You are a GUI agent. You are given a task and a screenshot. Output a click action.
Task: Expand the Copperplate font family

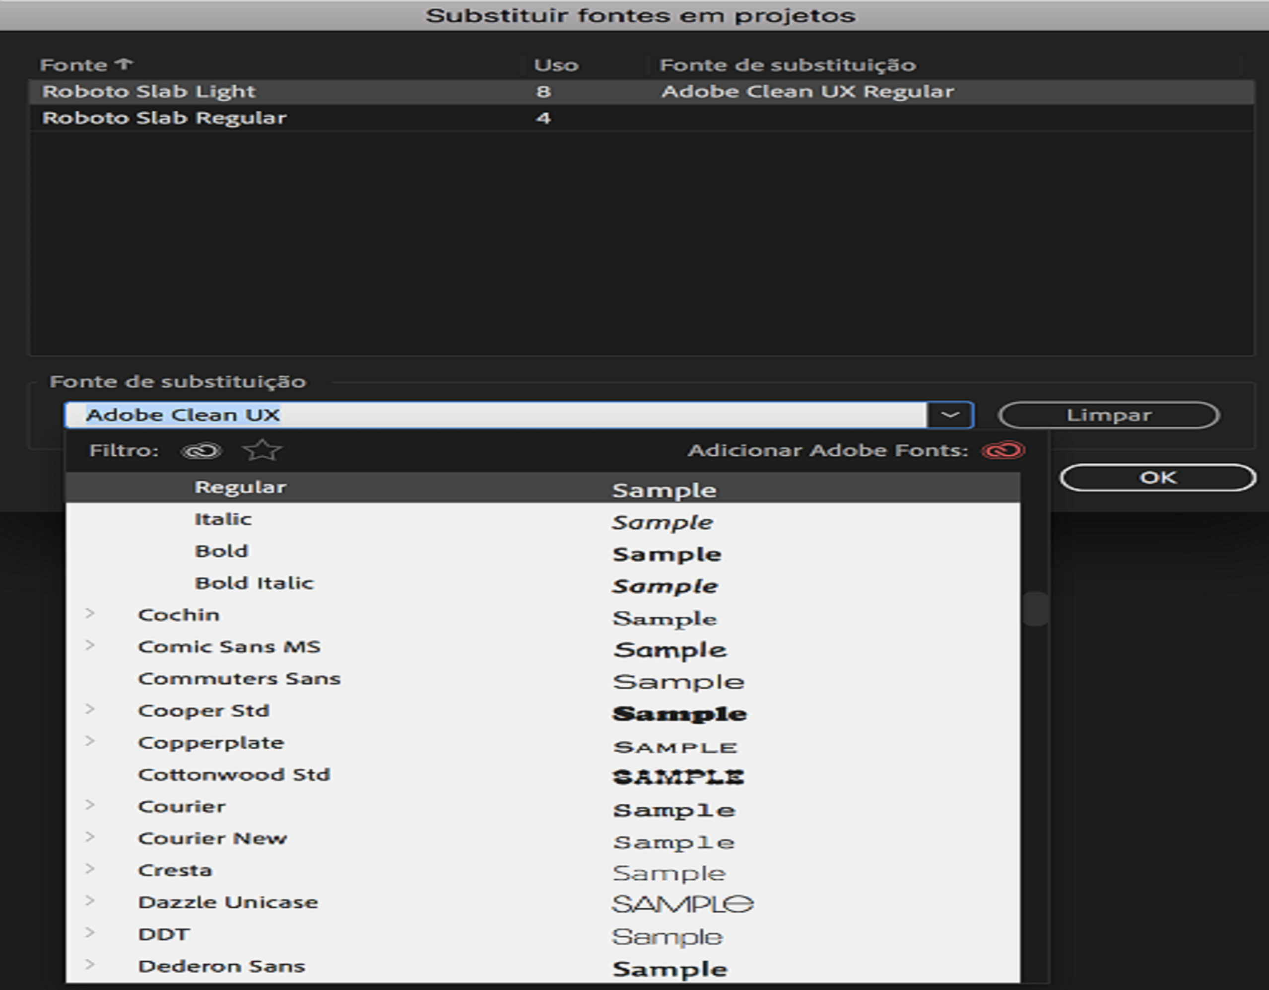89,741
